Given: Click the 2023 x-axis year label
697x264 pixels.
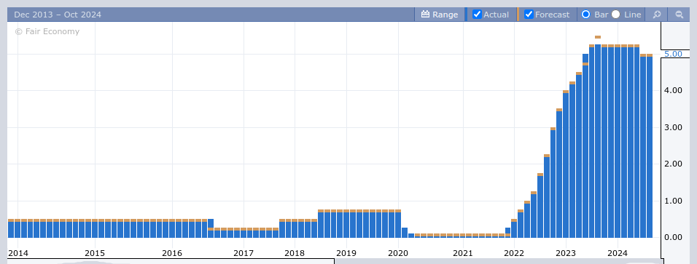Looking at the screenshot, I should [566, 253].
